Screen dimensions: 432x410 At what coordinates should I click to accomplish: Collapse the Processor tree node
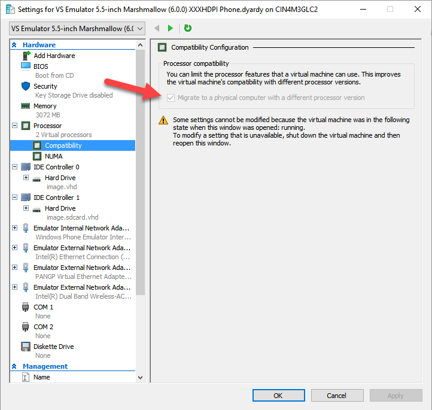click(15, 126)
